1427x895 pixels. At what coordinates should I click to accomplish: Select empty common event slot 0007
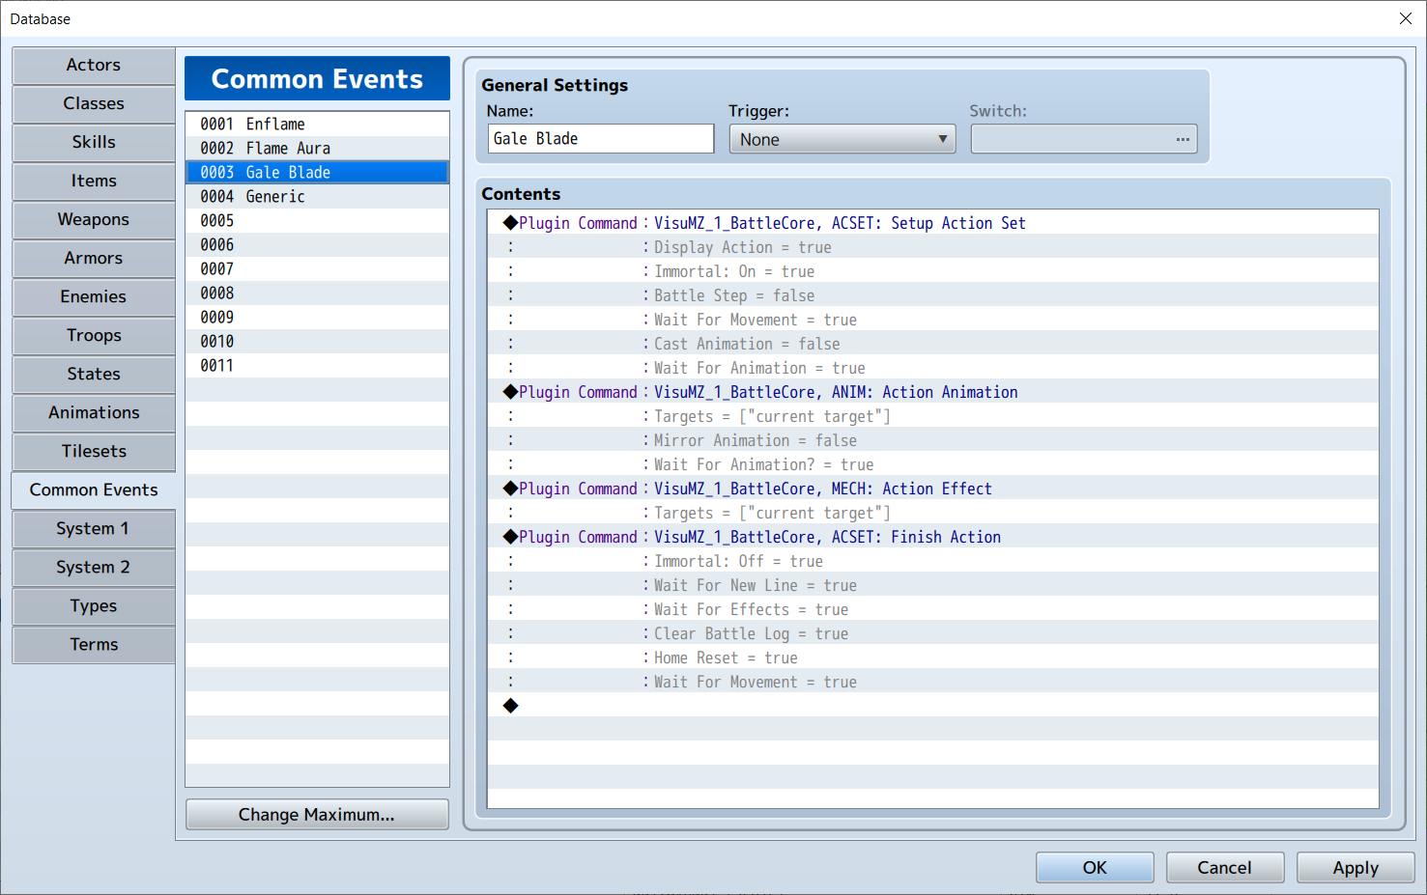point(317,269)
